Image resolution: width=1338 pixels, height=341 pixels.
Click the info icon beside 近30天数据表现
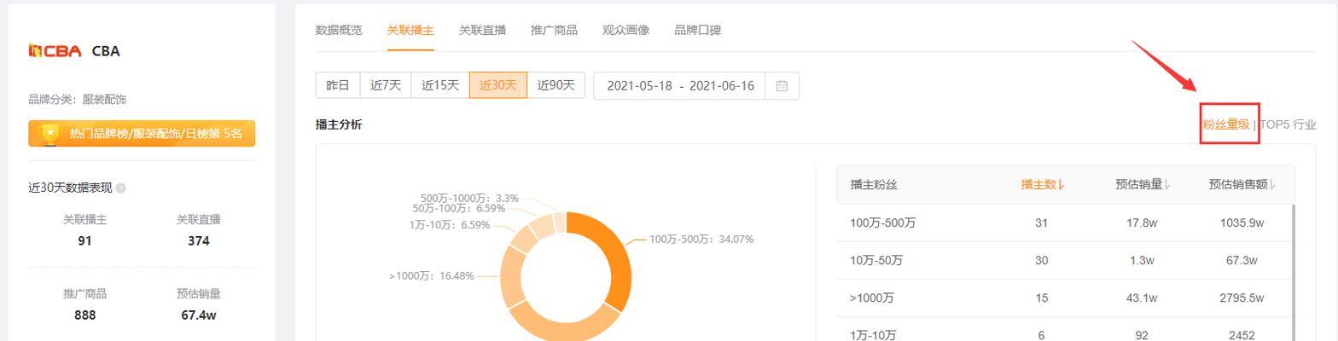pos(120,188)
